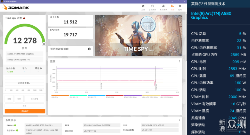Click the 13th Gen Intel Core i7-13700K field
The image size is (250, 135).
(101, 125)
